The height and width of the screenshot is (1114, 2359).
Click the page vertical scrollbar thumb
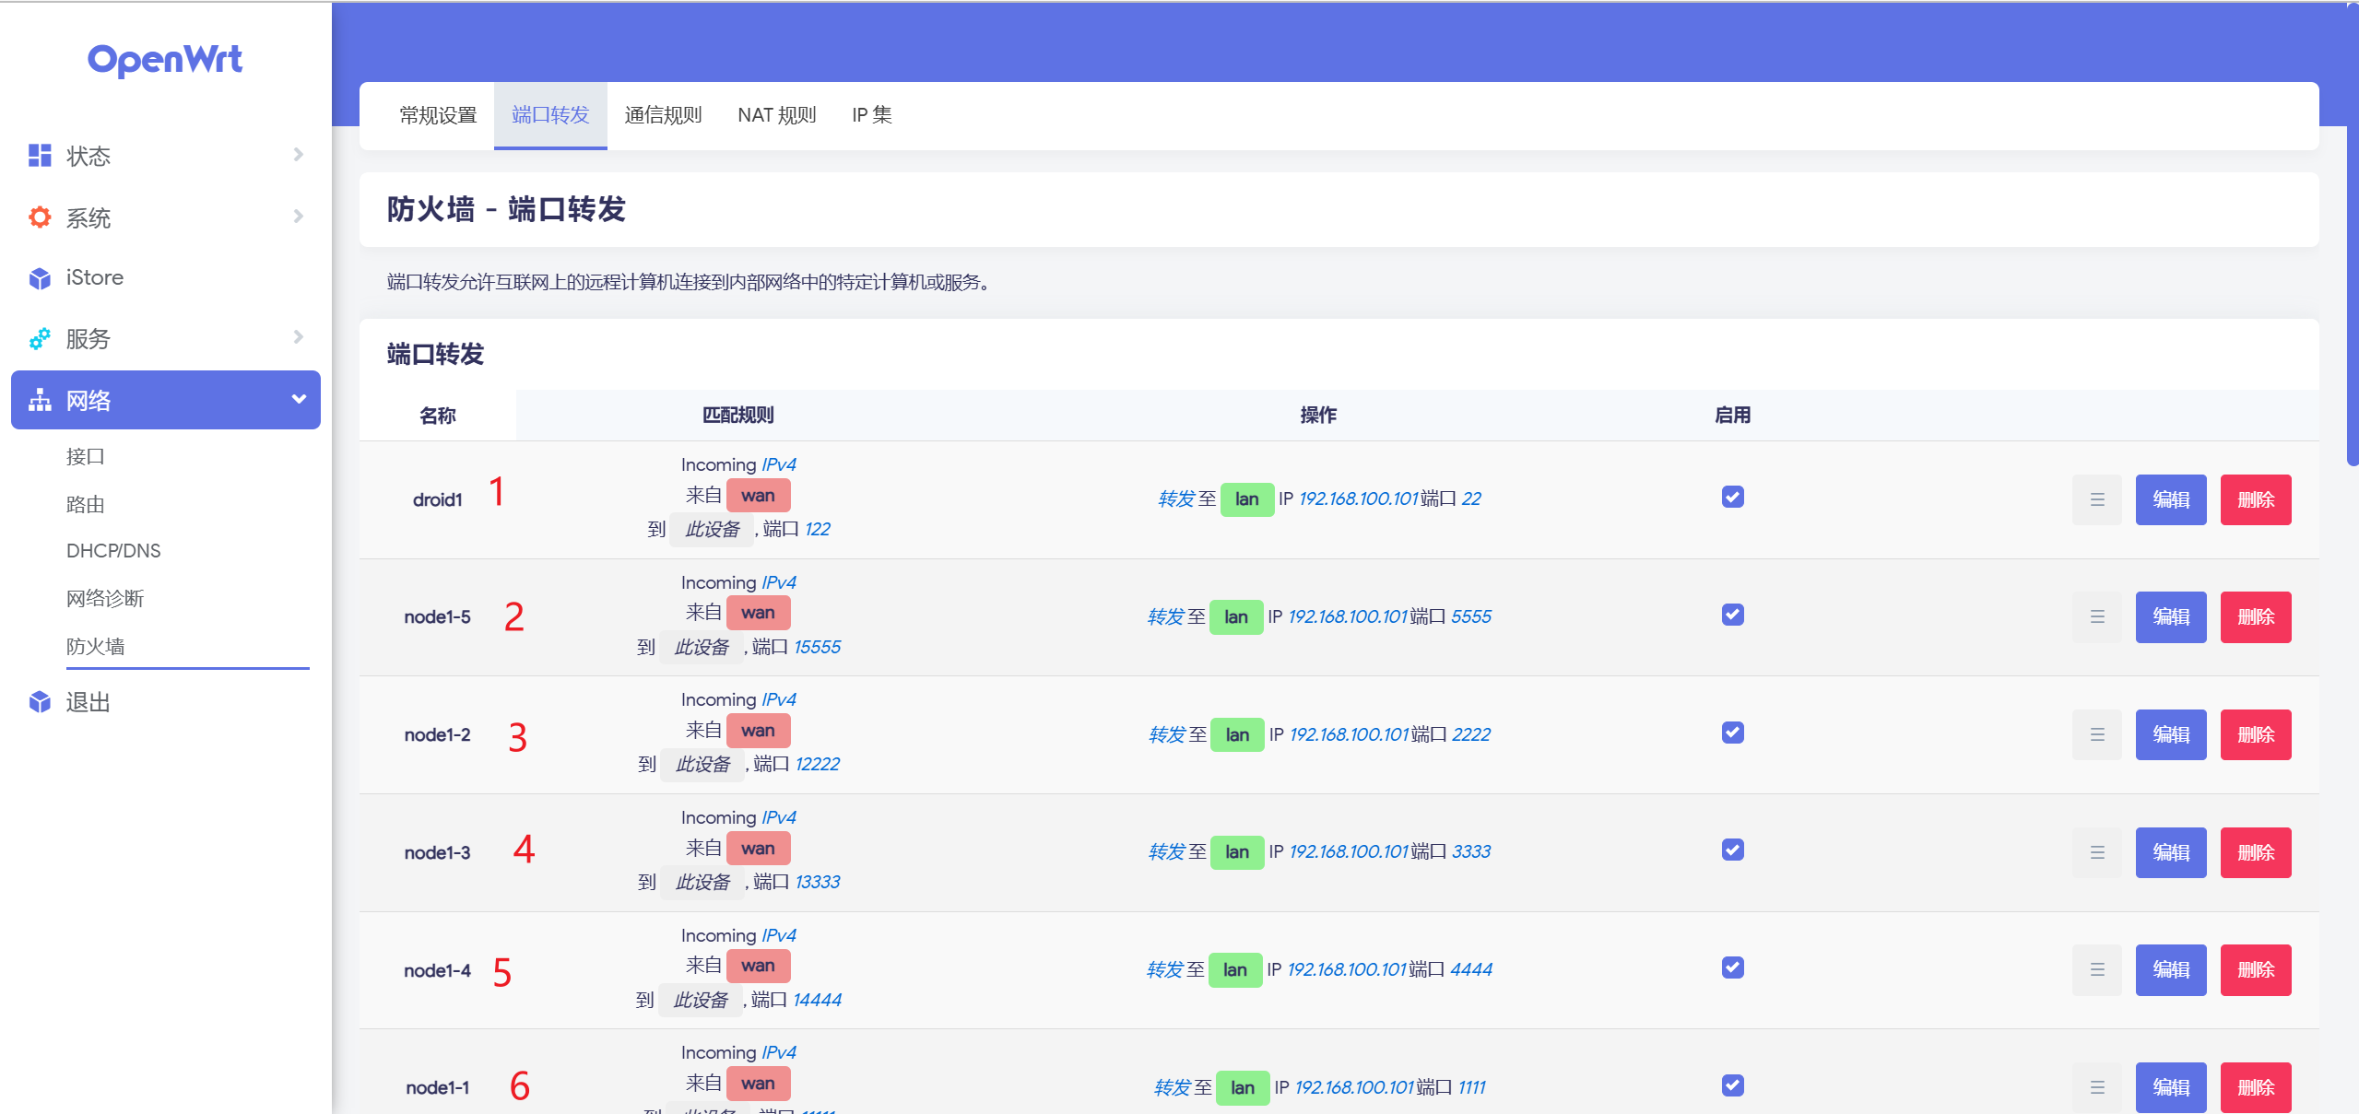pos(2352,276)
